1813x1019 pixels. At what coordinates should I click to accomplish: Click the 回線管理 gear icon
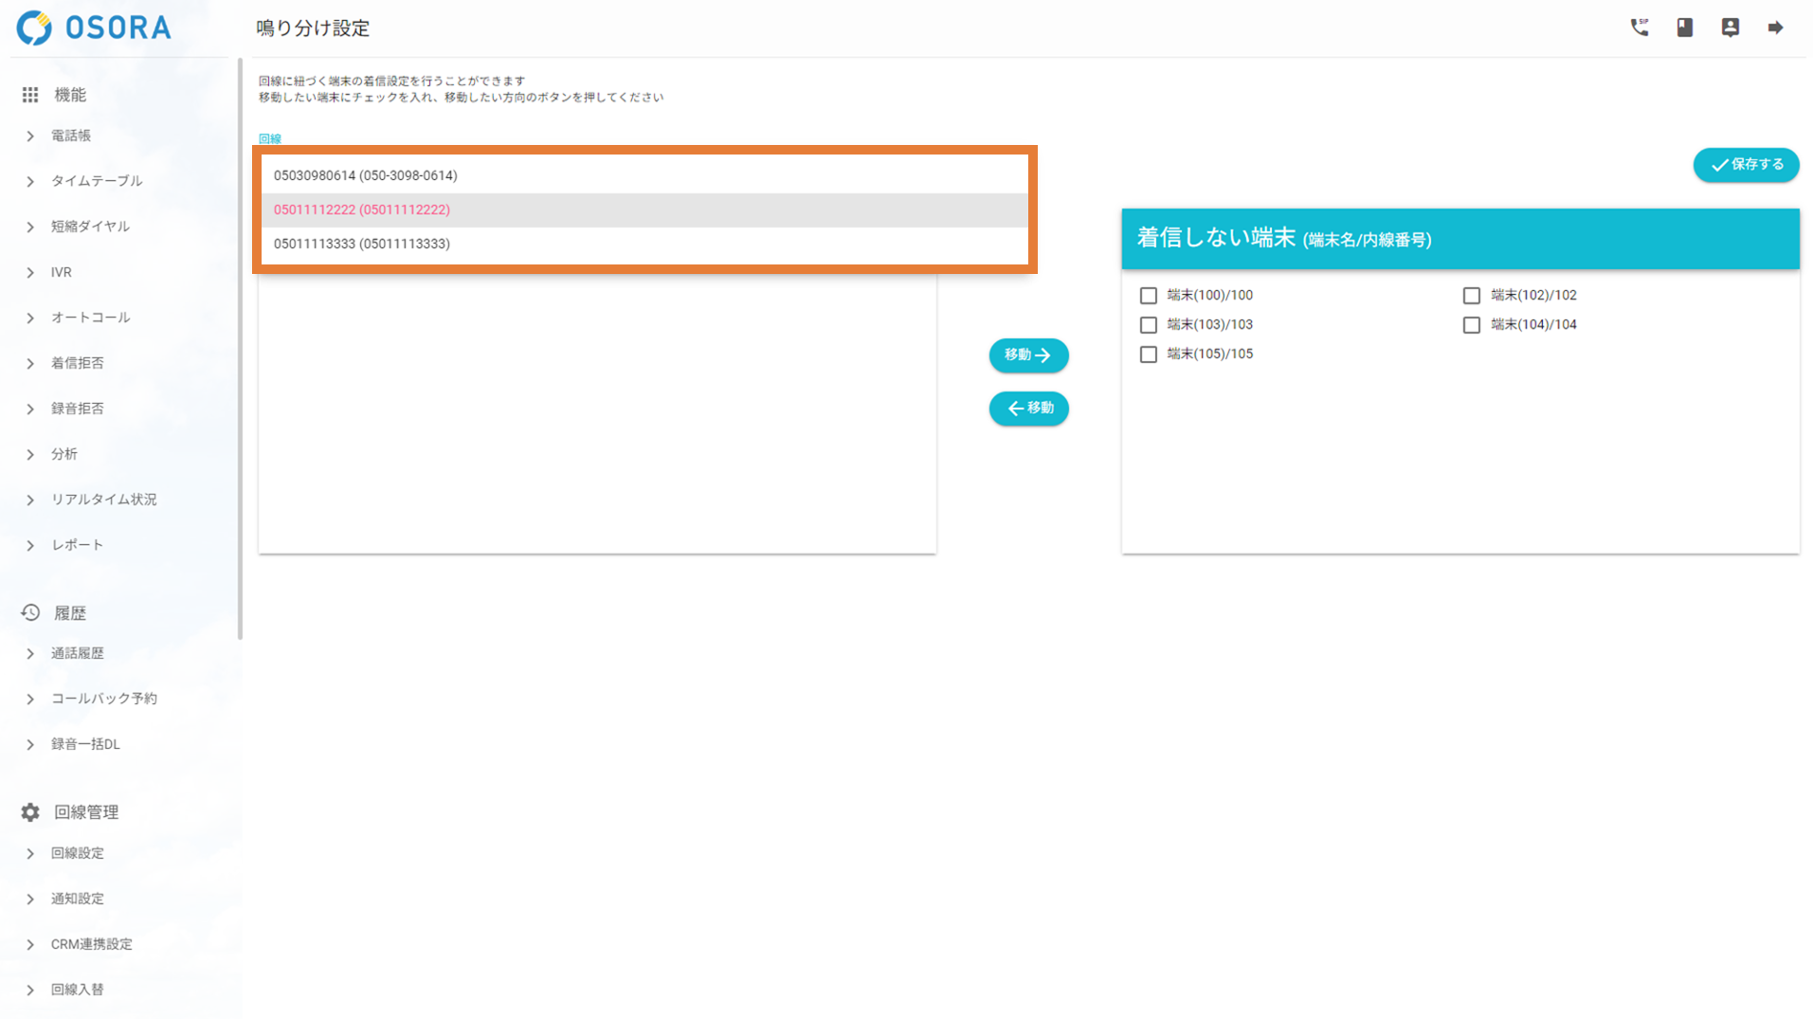click(30, 812)
